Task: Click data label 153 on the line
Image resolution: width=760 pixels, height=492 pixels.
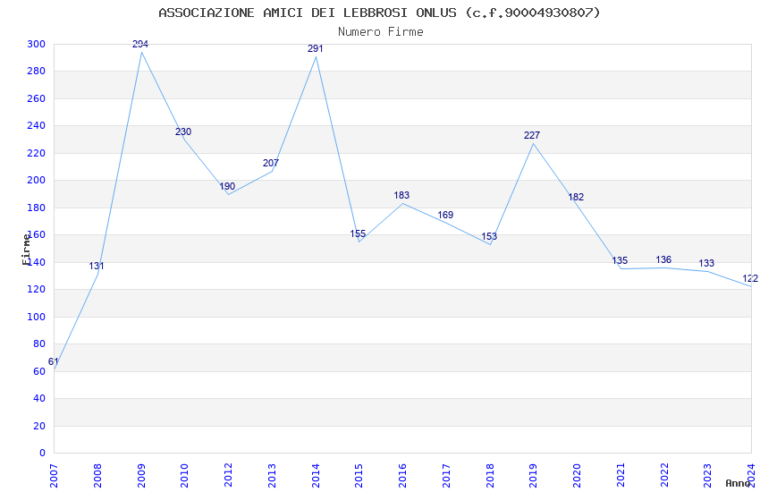Action: click(489, 236)
